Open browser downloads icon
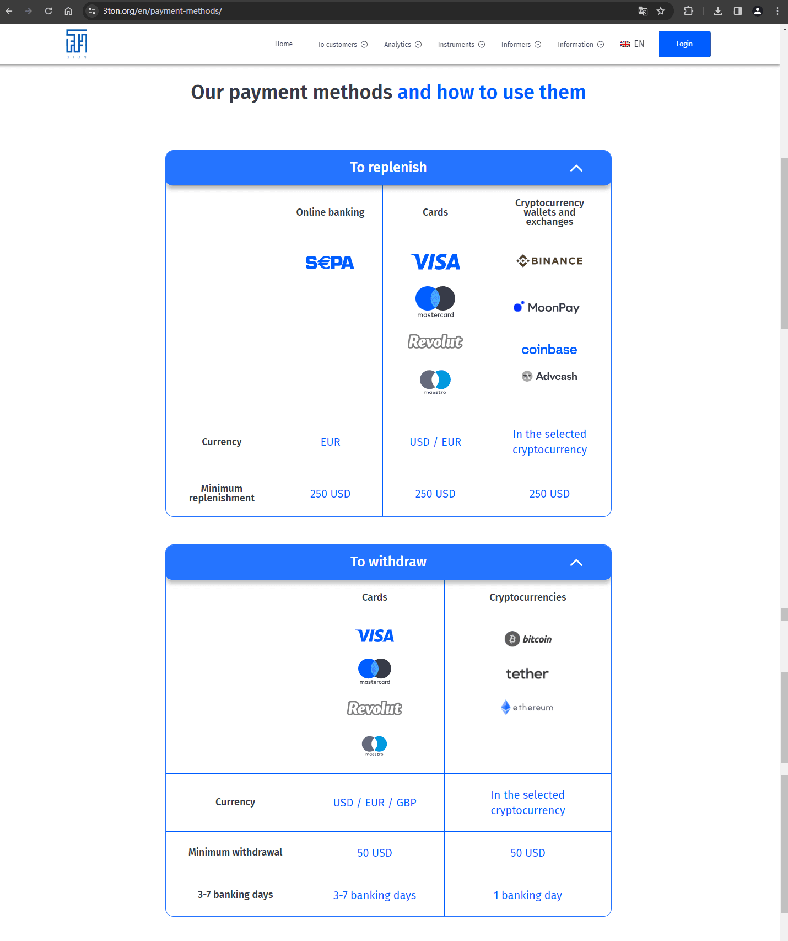This screenshot has width=788, height=941. point(718,11)
